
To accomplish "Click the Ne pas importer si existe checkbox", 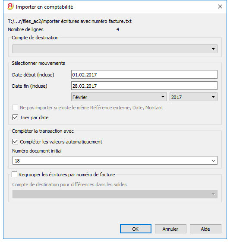I will (15, 108).
